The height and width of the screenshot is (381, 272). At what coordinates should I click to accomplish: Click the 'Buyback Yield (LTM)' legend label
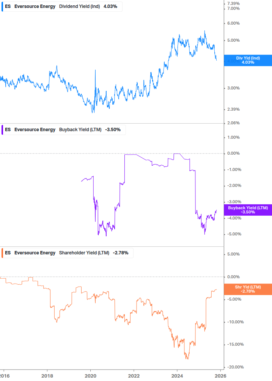click(80, 130)
